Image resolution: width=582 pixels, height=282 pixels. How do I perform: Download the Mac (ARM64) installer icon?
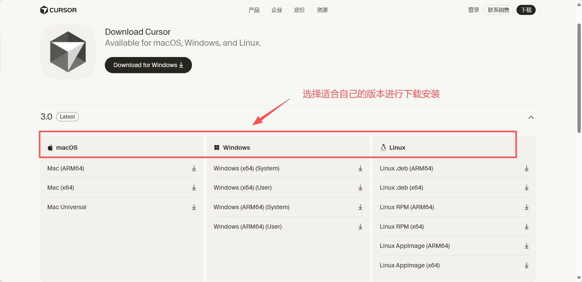(194, 168)
